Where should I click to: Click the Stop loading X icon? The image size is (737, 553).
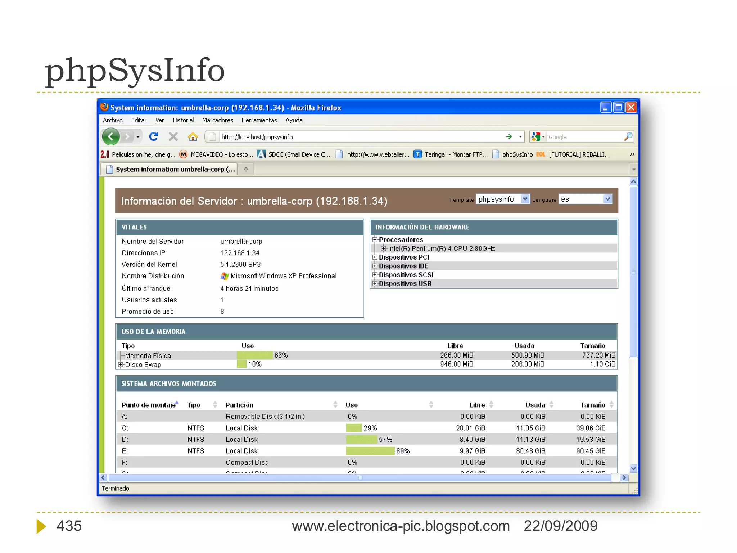pos(173,136)
